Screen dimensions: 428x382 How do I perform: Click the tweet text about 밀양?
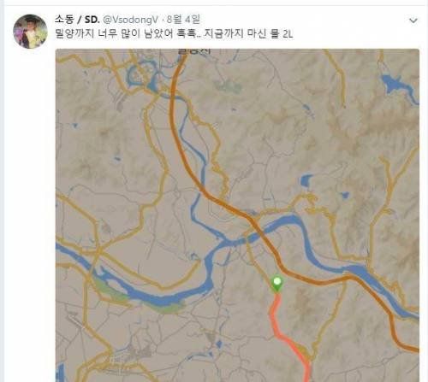174,34
